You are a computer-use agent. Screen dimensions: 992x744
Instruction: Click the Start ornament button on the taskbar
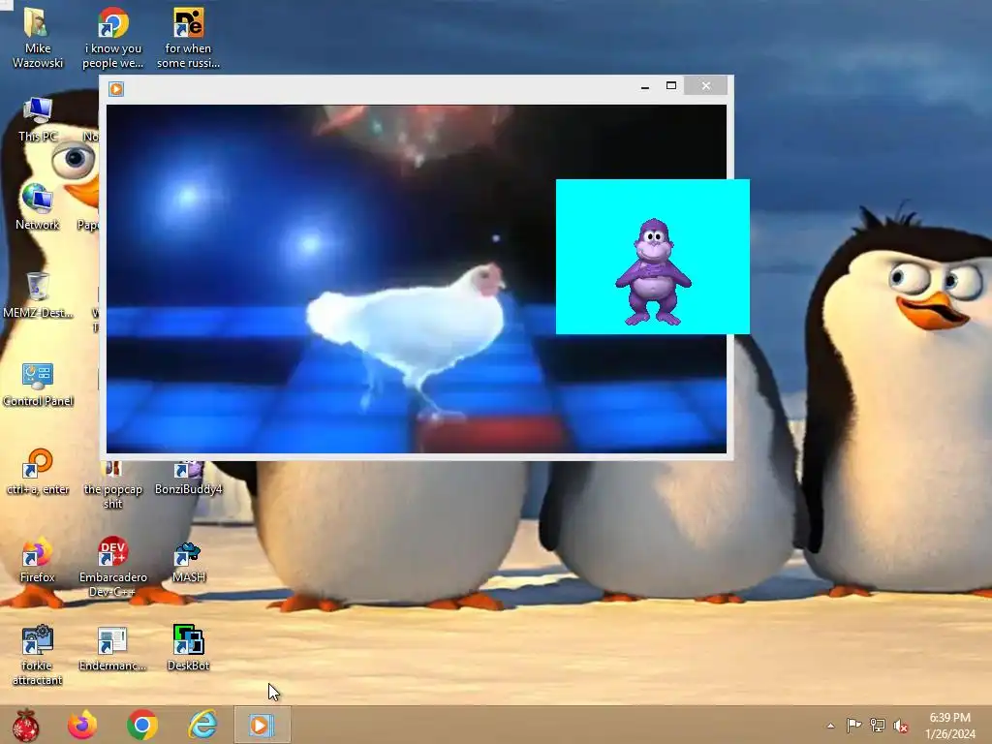click(x=26, y=725)
